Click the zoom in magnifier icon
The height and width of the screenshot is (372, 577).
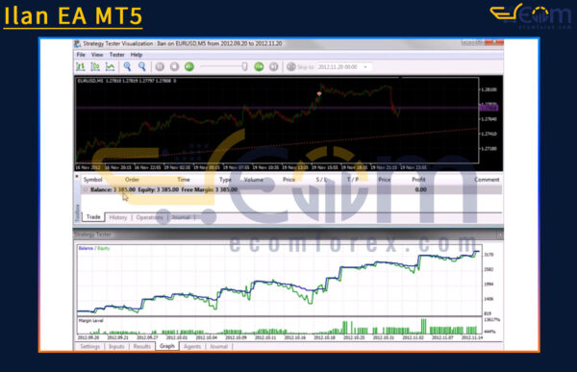click(127, 66)
